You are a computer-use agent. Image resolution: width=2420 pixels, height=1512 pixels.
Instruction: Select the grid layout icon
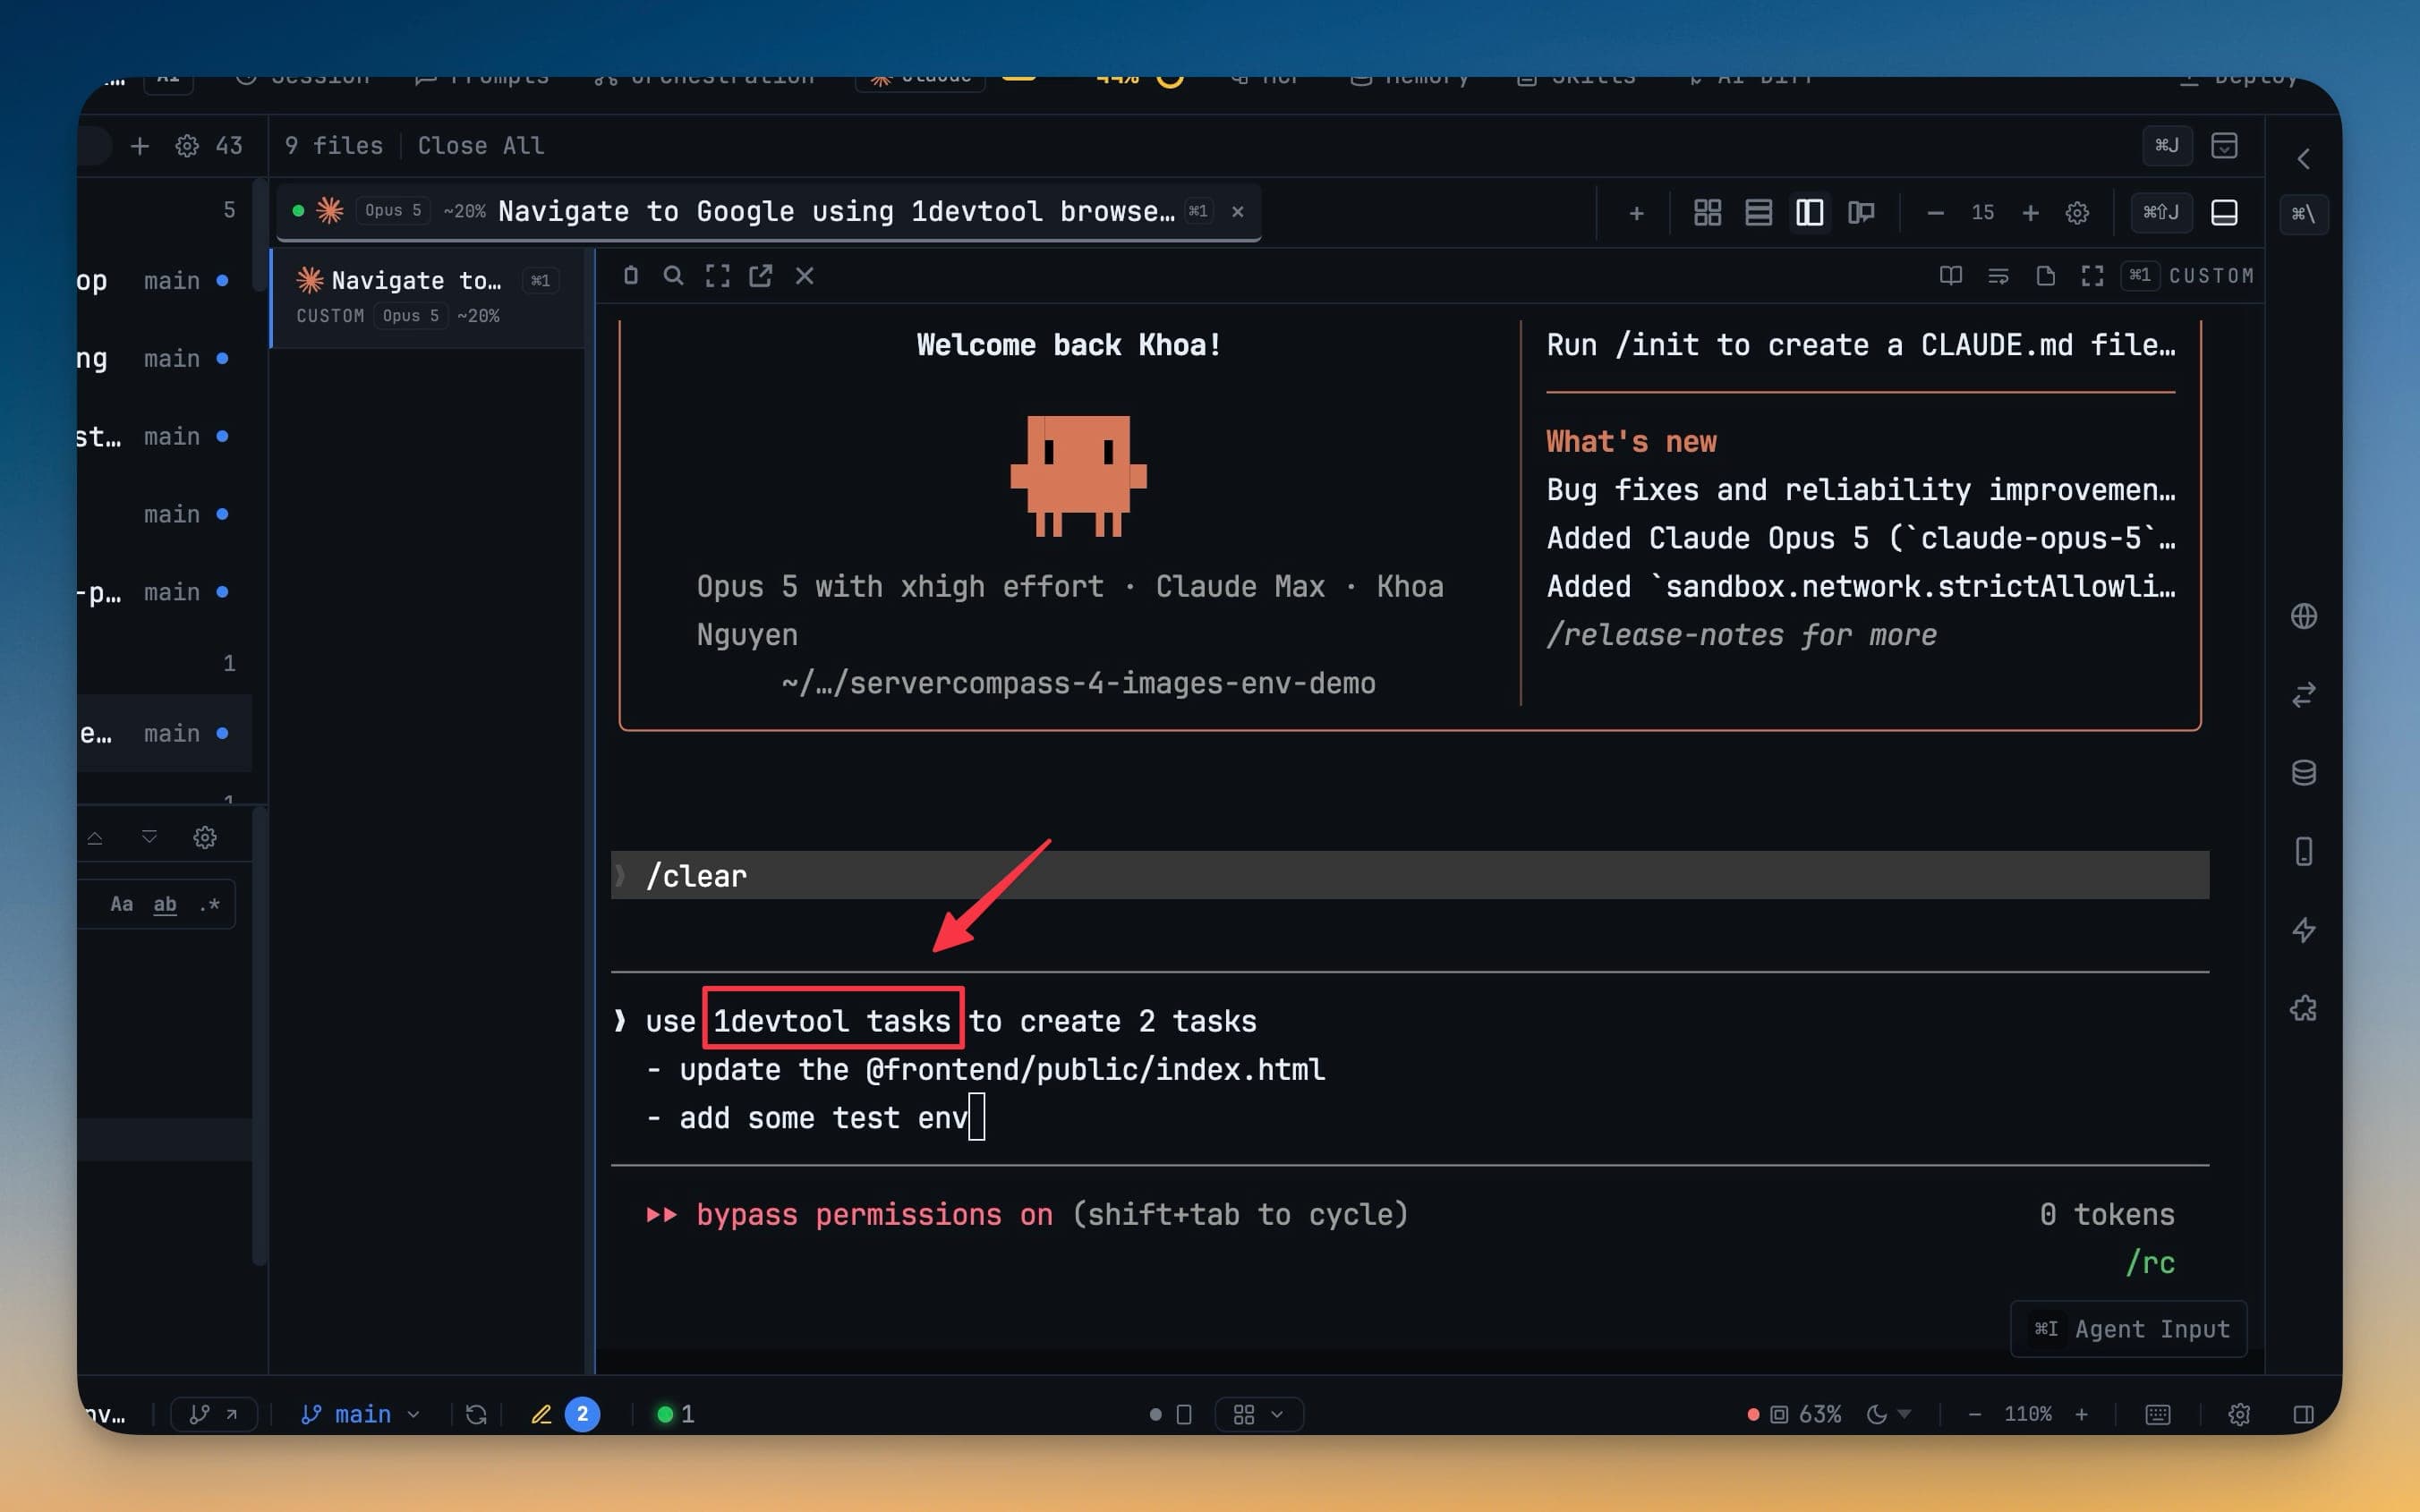click(1707, 212)
